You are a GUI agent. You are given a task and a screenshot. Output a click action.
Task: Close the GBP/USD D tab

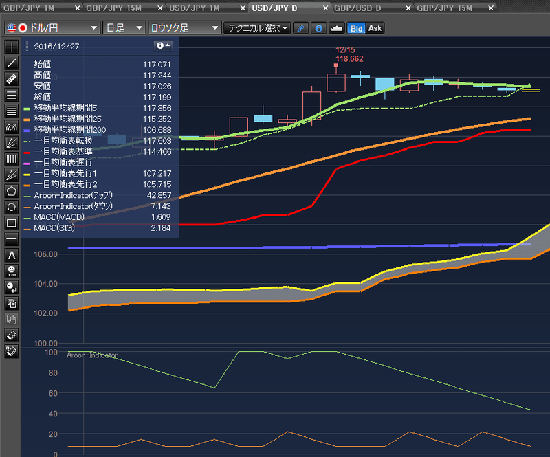coord(408,8)
